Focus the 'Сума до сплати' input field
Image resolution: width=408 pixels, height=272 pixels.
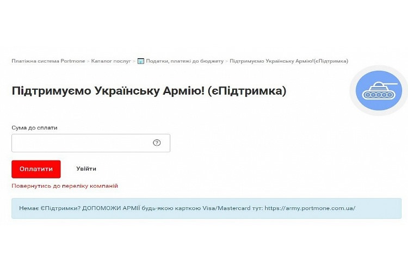point(82,143)
